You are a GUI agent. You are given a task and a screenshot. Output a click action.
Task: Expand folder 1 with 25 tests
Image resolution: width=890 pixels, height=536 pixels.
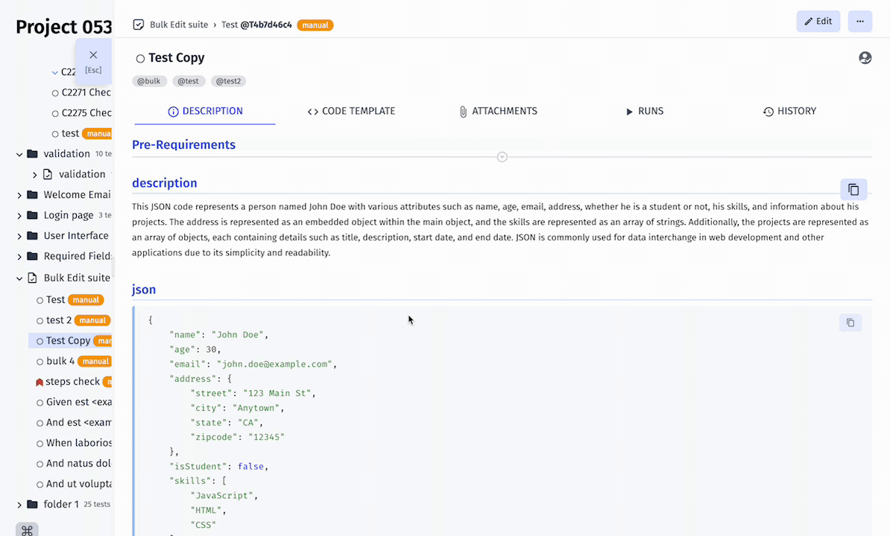(x=19, y=505)
